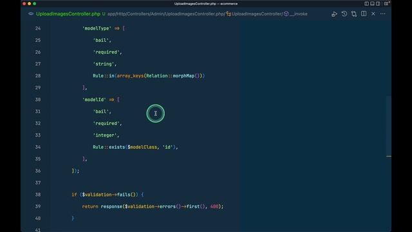Click 'bail' on line 25
The height and width of the screenshot is (232, 412).
[x=100, y=40]
